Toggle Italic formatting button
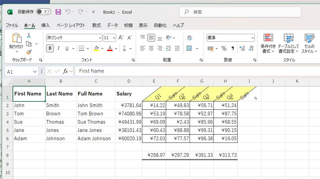This screenshot has height=179, width=320. point(59,48)
